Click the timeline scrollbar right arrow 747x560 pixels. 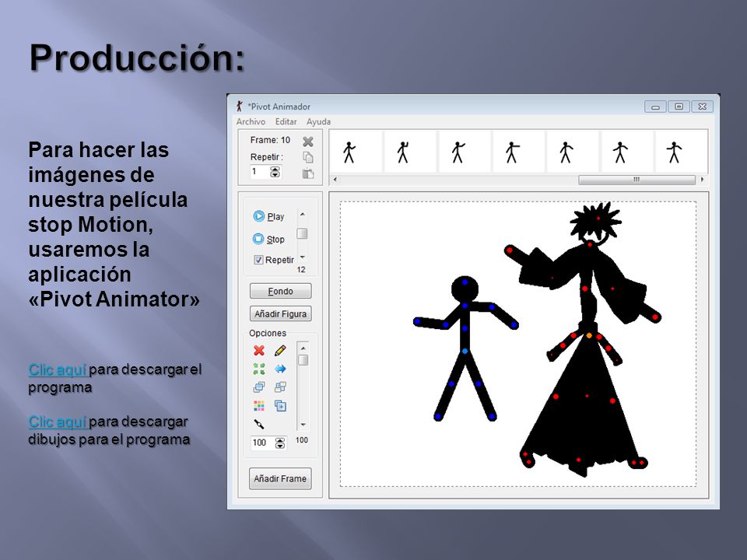coord(702,180)
